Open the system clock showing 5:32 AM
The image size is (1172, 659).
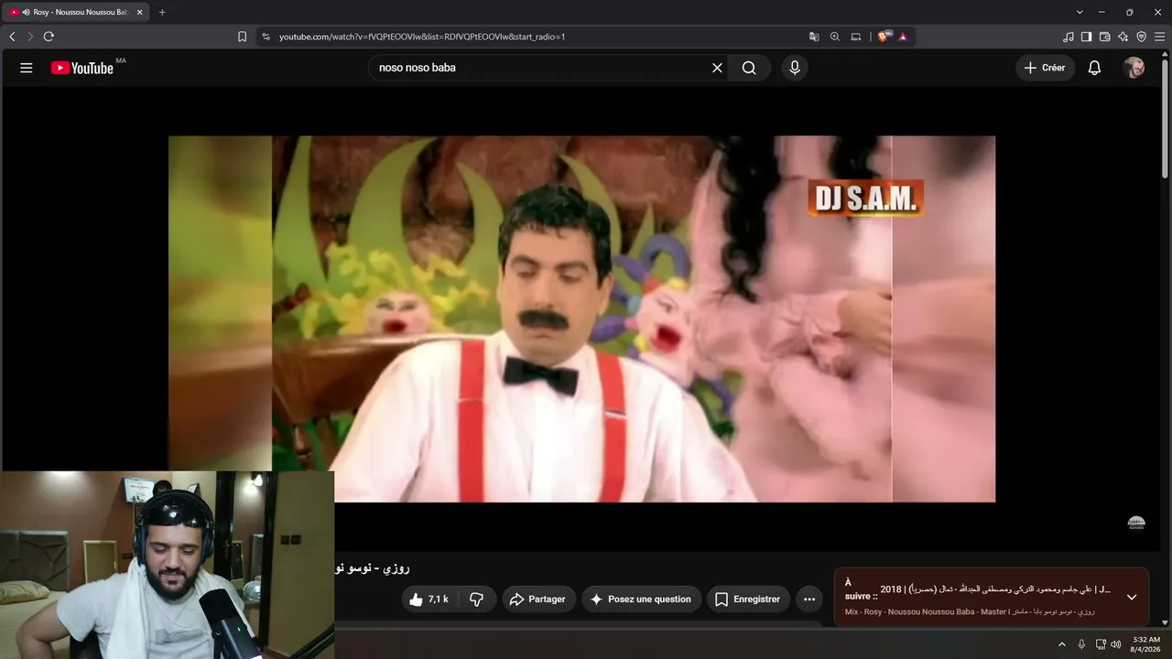click(1146, 644)
